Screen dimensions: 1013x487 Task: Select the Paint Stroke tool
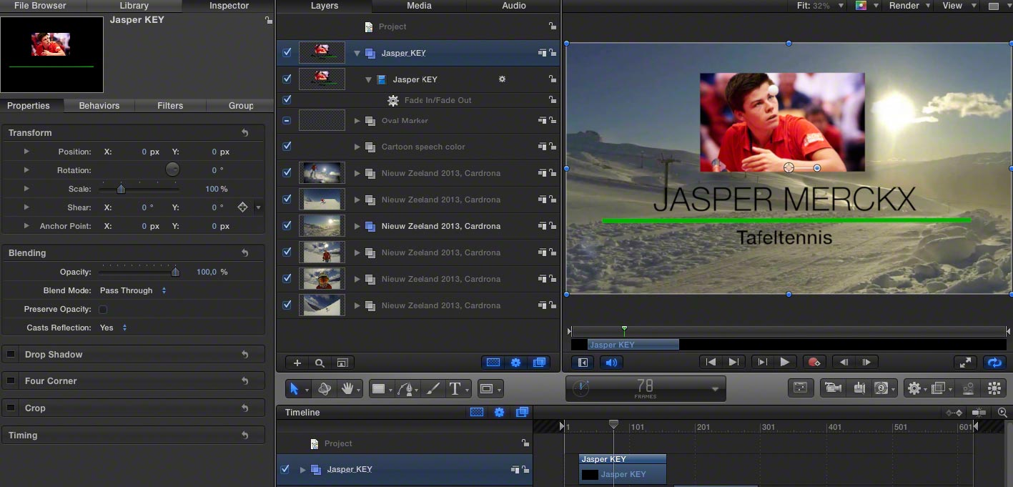(x=433, y=389)
